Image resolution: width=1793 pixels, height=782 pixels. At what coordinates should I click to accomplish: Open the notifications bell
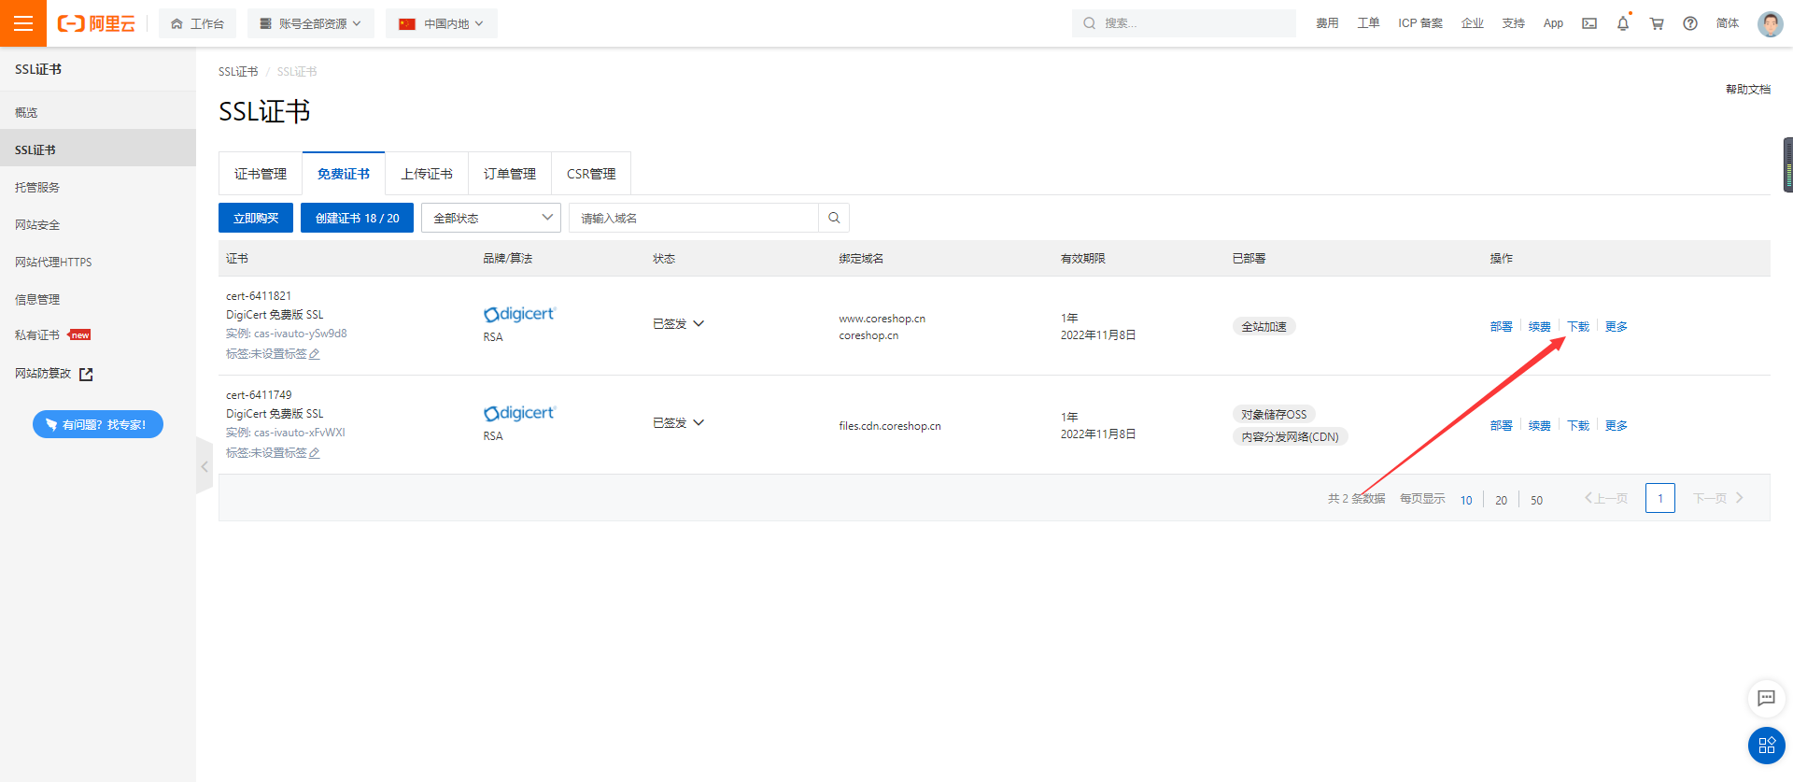coord(1623,23)
